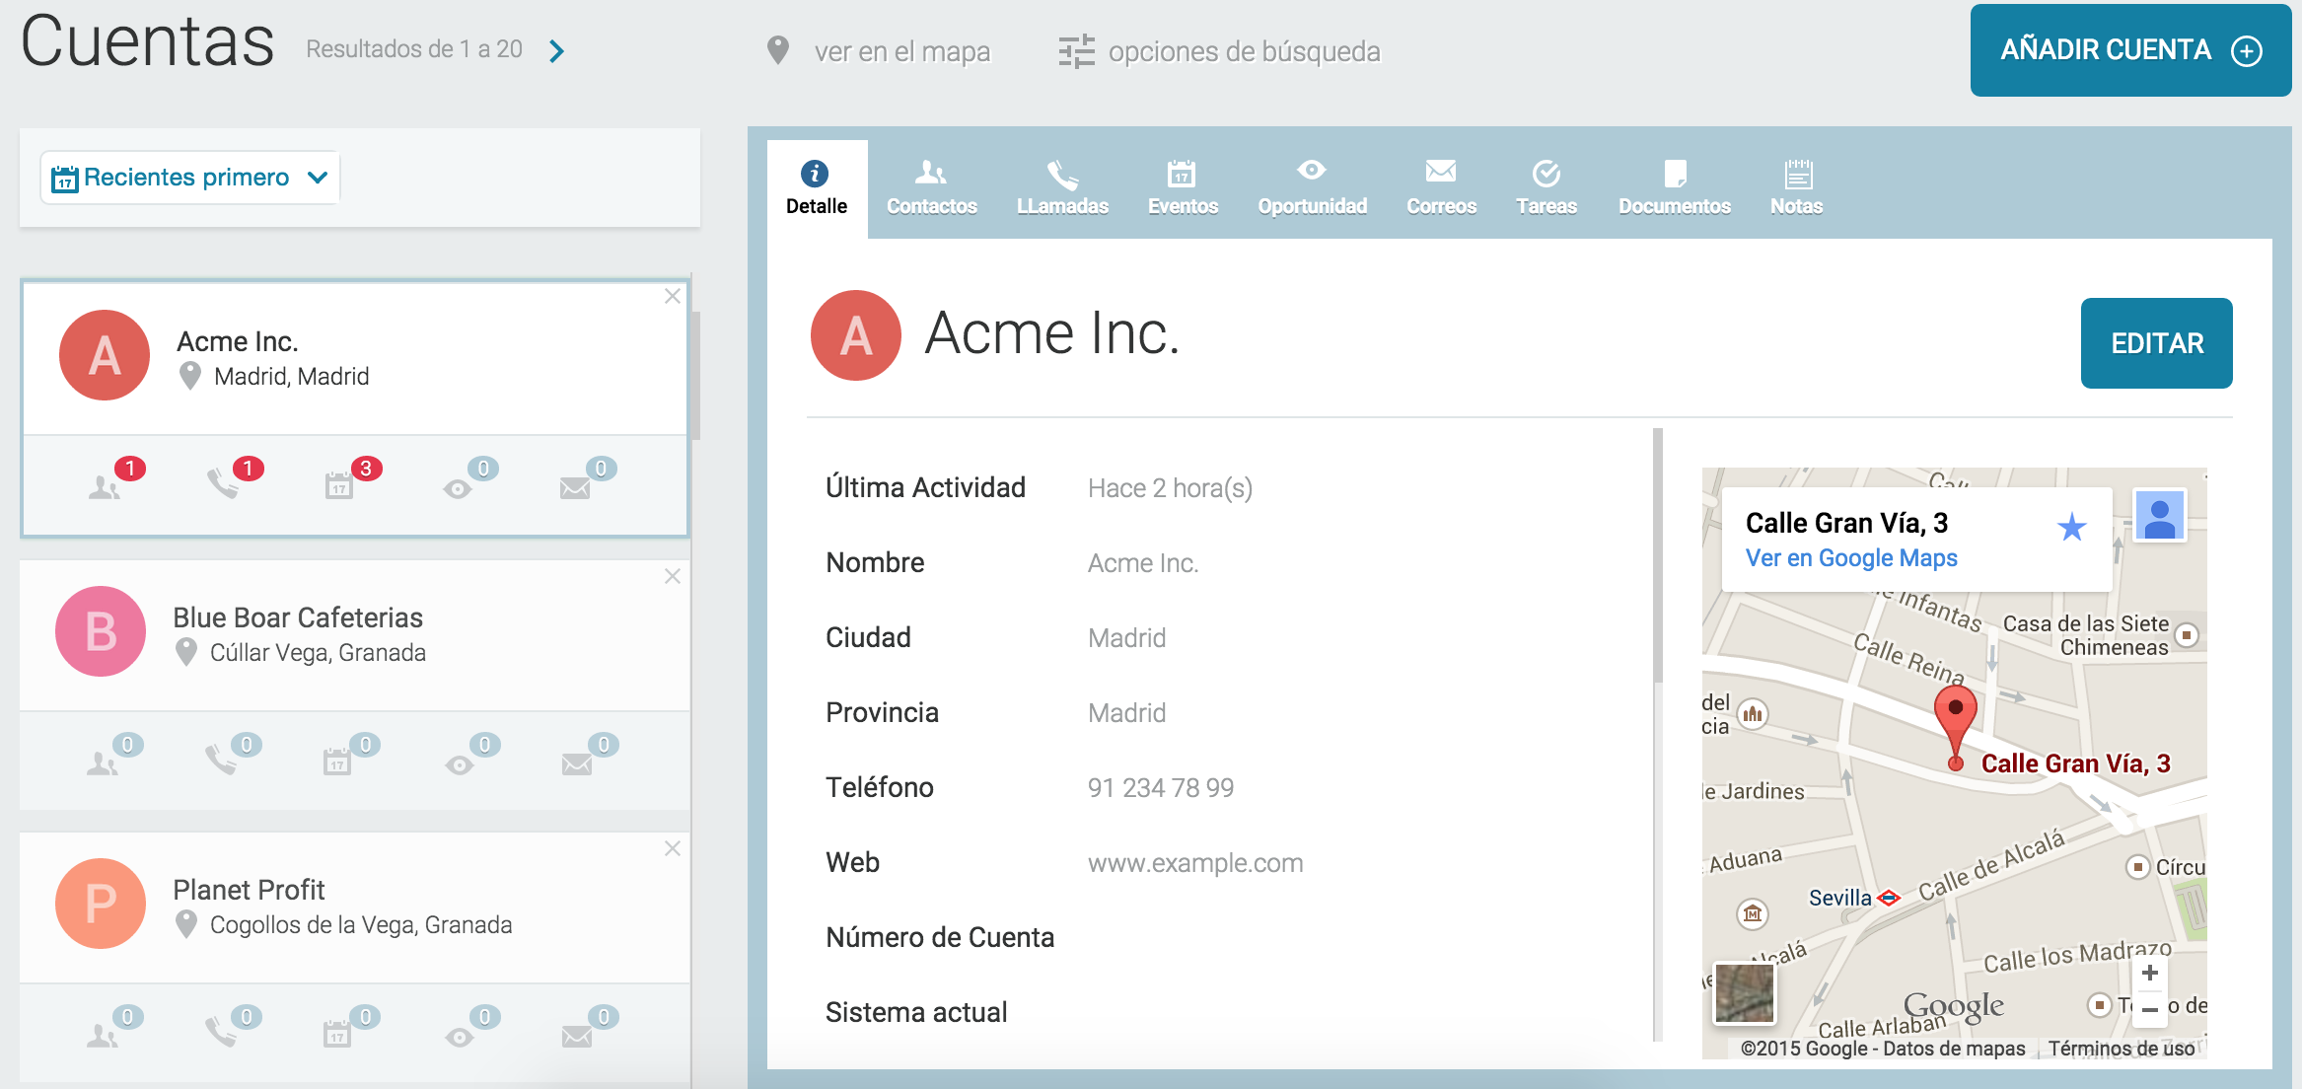Go to next results page arrow
The image size is (2302, 1089).
pos(557,50)
